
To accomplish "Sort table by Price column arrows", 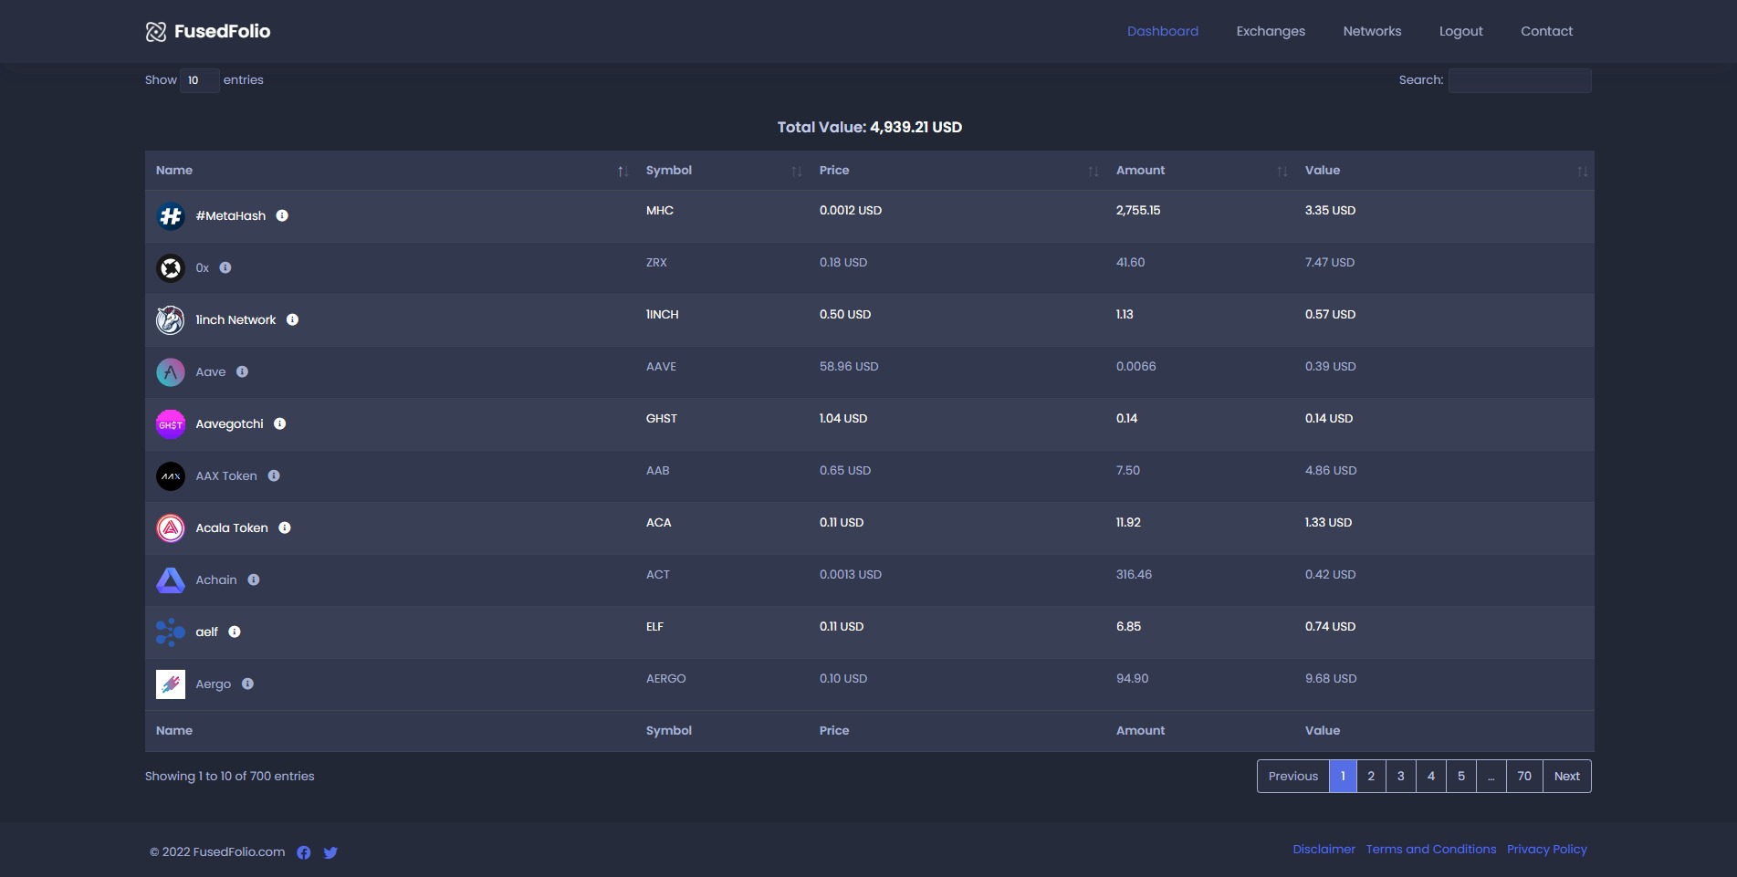I will point(1093,172).
